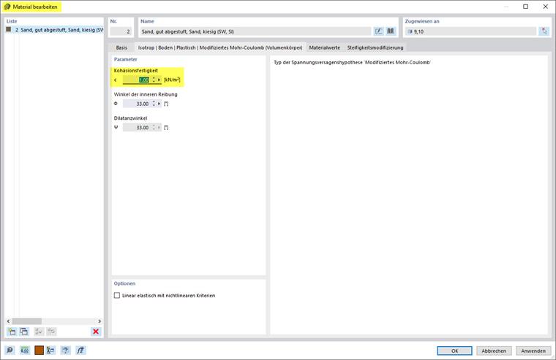Screen dimensions: 556x360
Task: Open the formula editor fx icon
Action: coord(80,351)
